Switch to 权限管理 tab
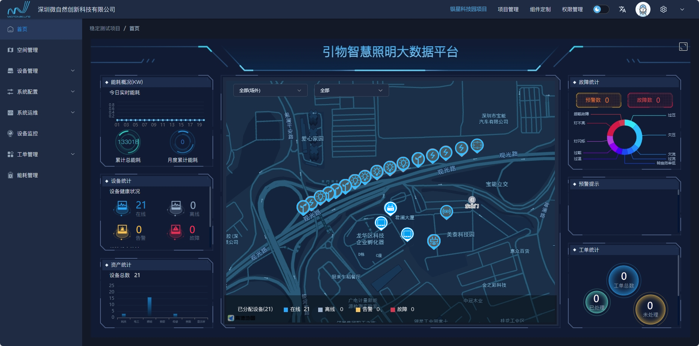Image resolution: width=699 pixels, height=346 pixels. 572,9
